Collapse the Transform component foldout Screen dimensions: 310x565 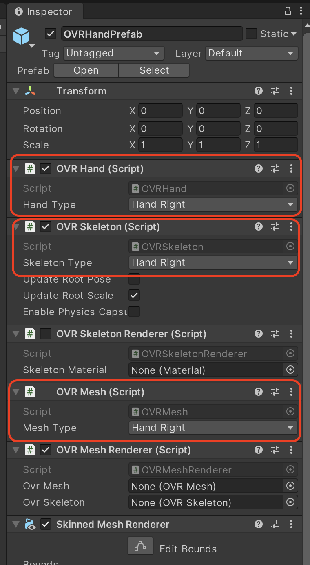(16, 91)
